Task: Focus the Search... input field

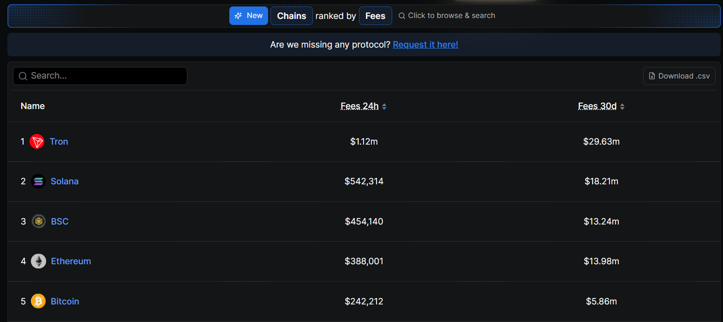Action: (106, 76)
